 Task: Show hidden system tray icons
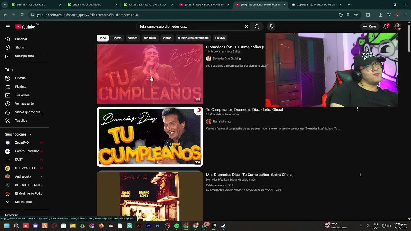pos(361,226)
